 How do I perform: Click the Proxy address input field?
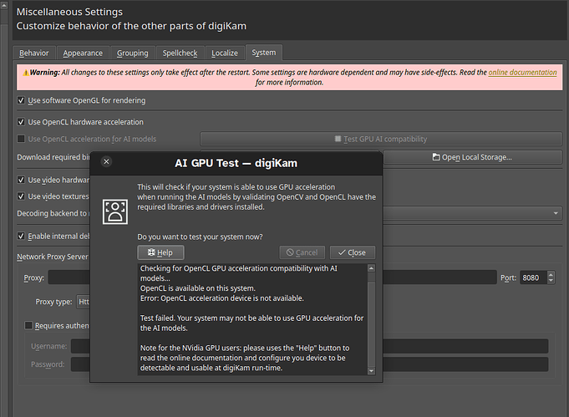[272, 277]
